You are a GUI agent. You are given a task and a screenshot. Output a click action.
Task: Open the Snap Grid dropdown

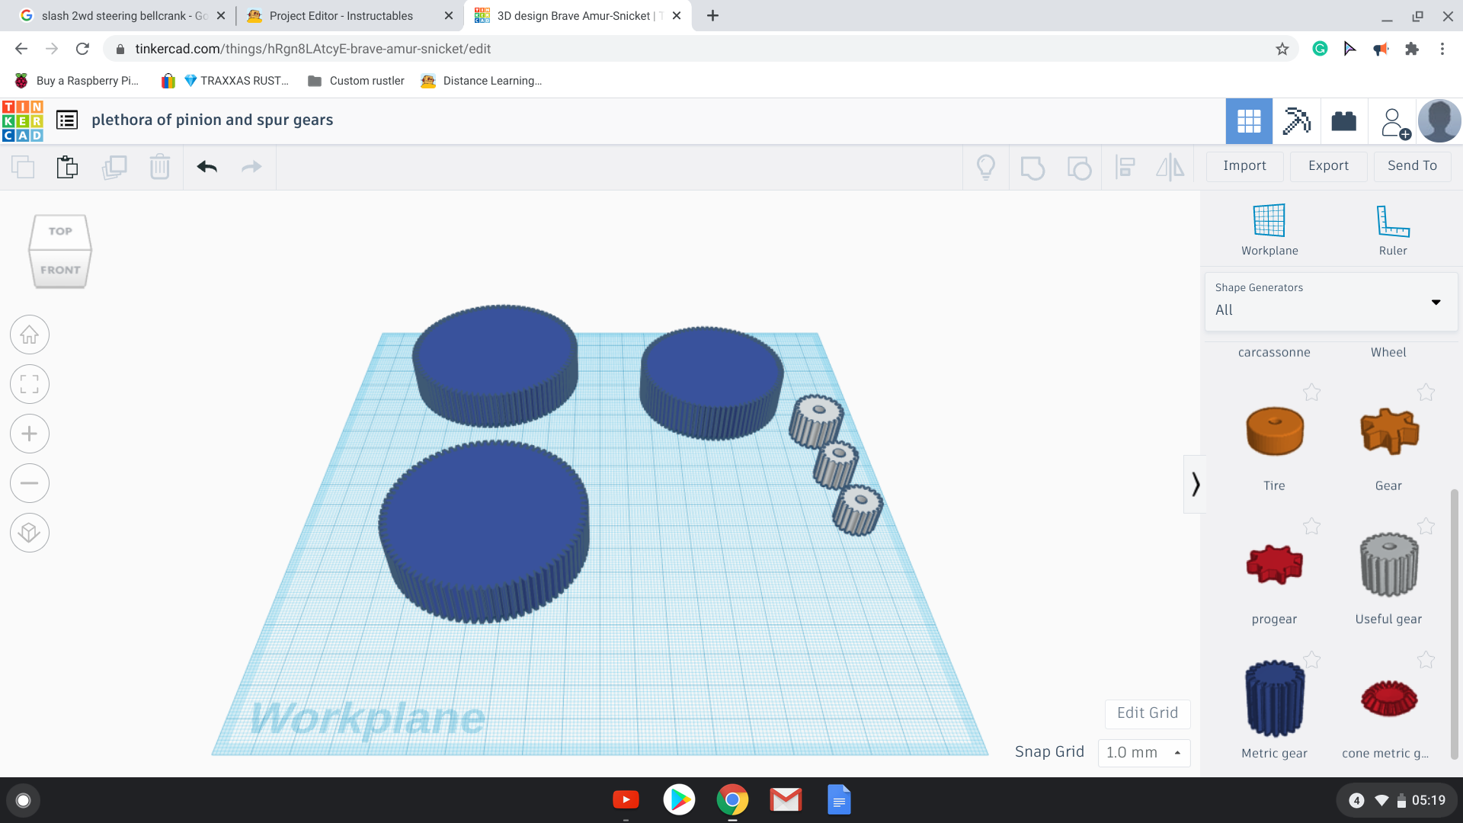tap(1141, 751)
